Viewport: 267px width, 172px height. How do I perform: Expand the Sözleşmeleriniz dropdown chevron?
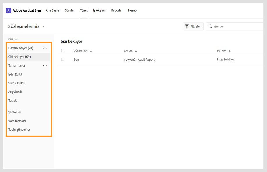(x=43, y=26)
